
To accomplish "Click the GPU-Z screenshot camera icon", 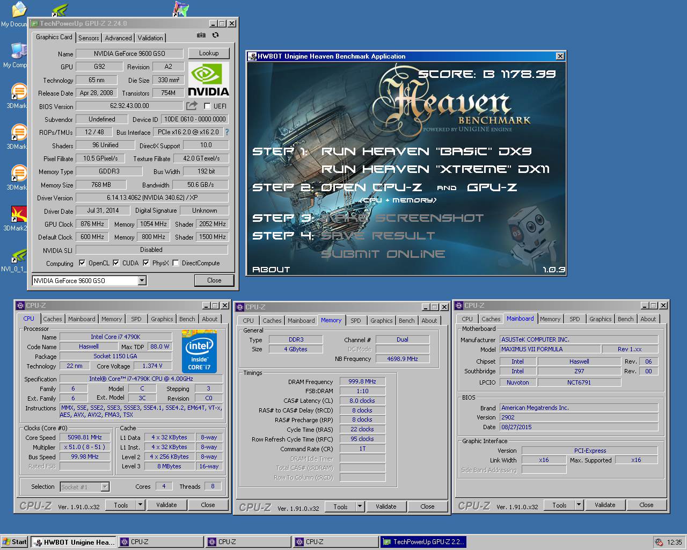I will click(201, 35).
